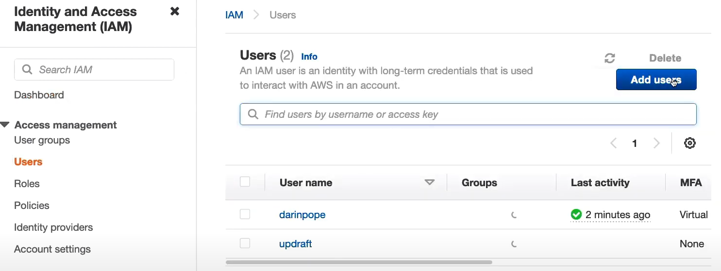721x271 pixels.
Task: Open the IAM breadcrumb link
Action: [x=234, y=15]
